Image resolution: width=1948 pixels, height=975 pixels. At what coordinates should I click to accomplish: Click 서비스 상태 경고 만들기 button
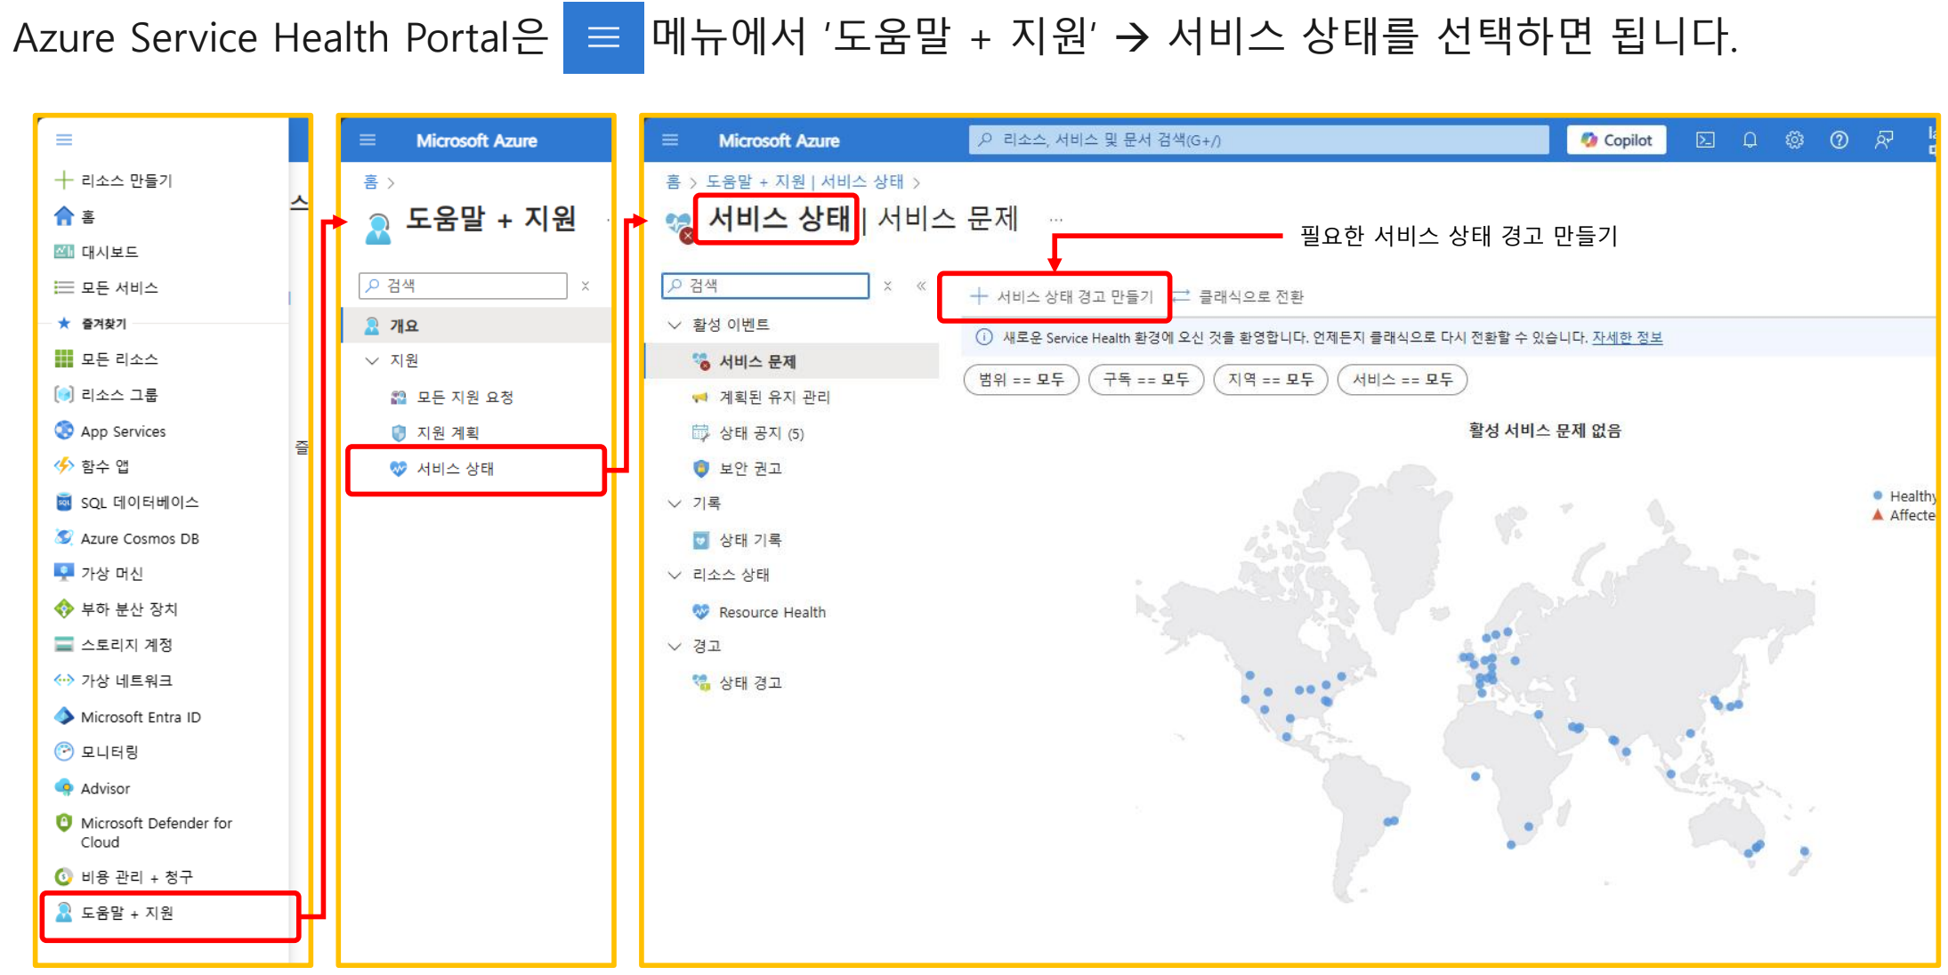pyautogui.click(x=1062, y=296)
